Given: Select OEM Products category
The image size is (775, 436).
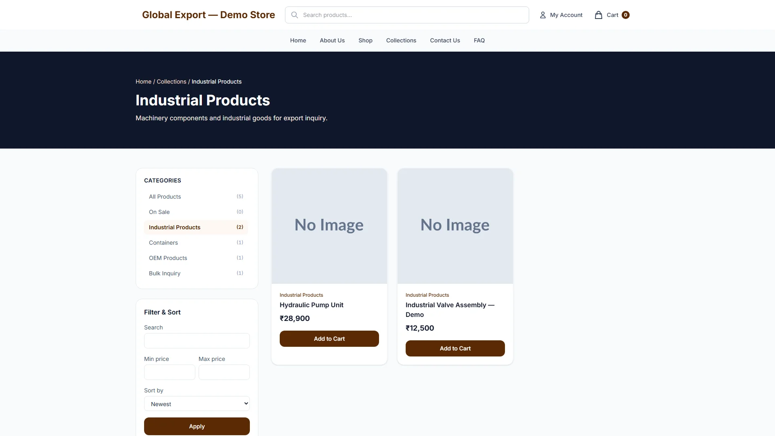Looking at the screenshot, I should pyautogui.click(x=196, y=258).
